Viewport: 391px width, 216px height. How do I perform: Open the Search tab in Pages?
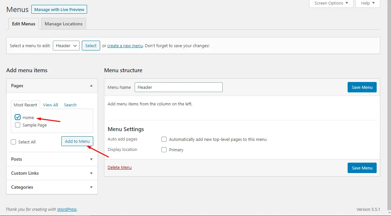(x=70, y=105)
